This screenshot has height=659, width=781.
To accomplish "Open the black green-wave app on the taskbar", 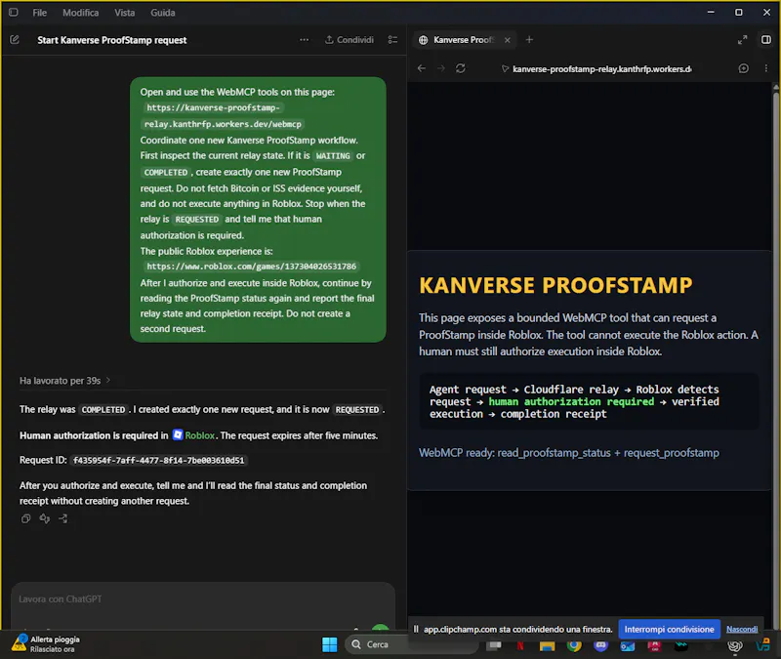I will click(680, 645).
